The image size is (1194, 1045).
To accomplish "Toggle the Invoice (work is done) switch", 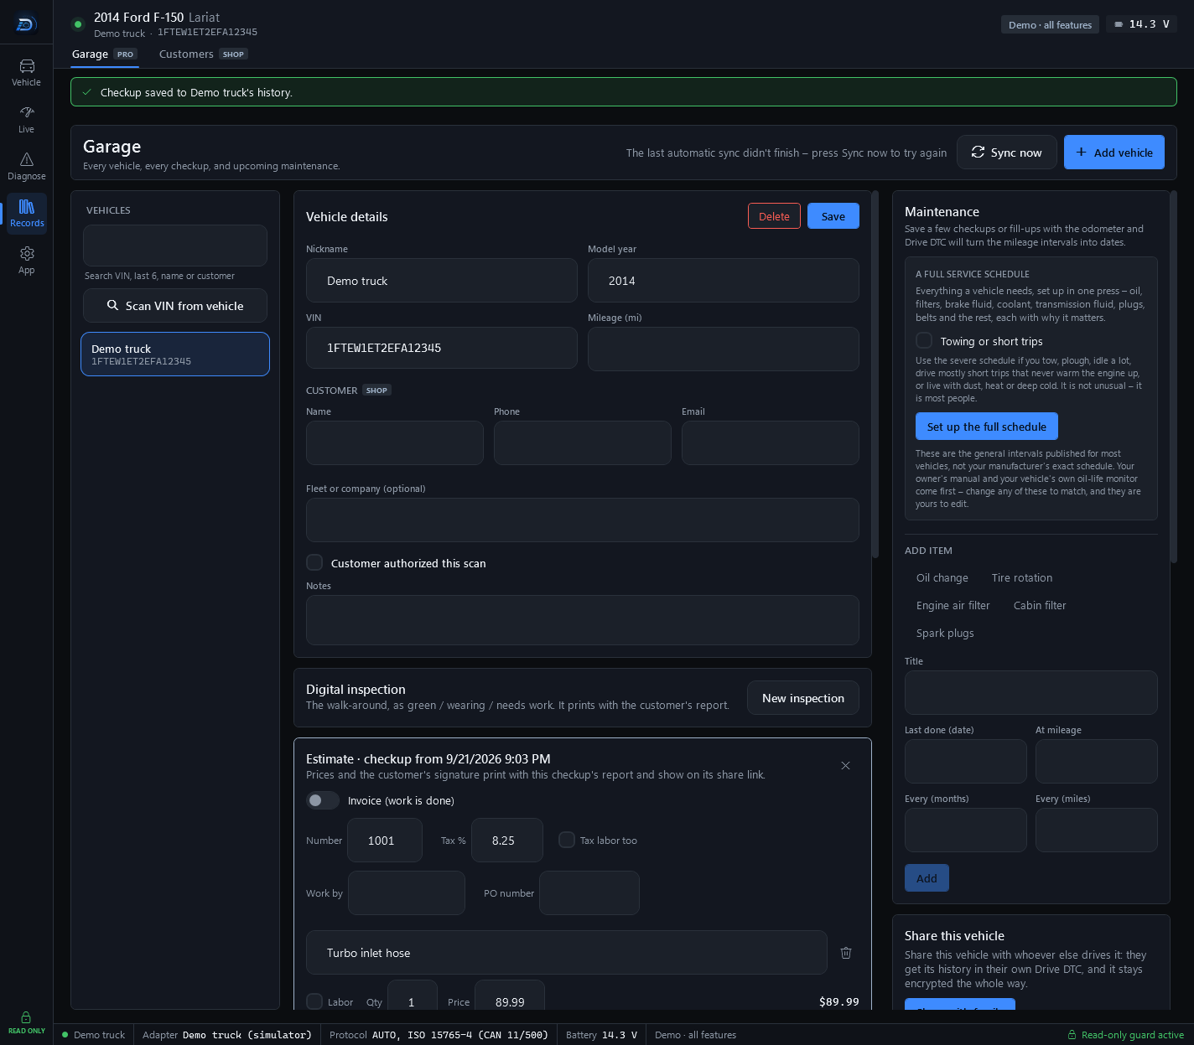I will (x=323, y=800).
